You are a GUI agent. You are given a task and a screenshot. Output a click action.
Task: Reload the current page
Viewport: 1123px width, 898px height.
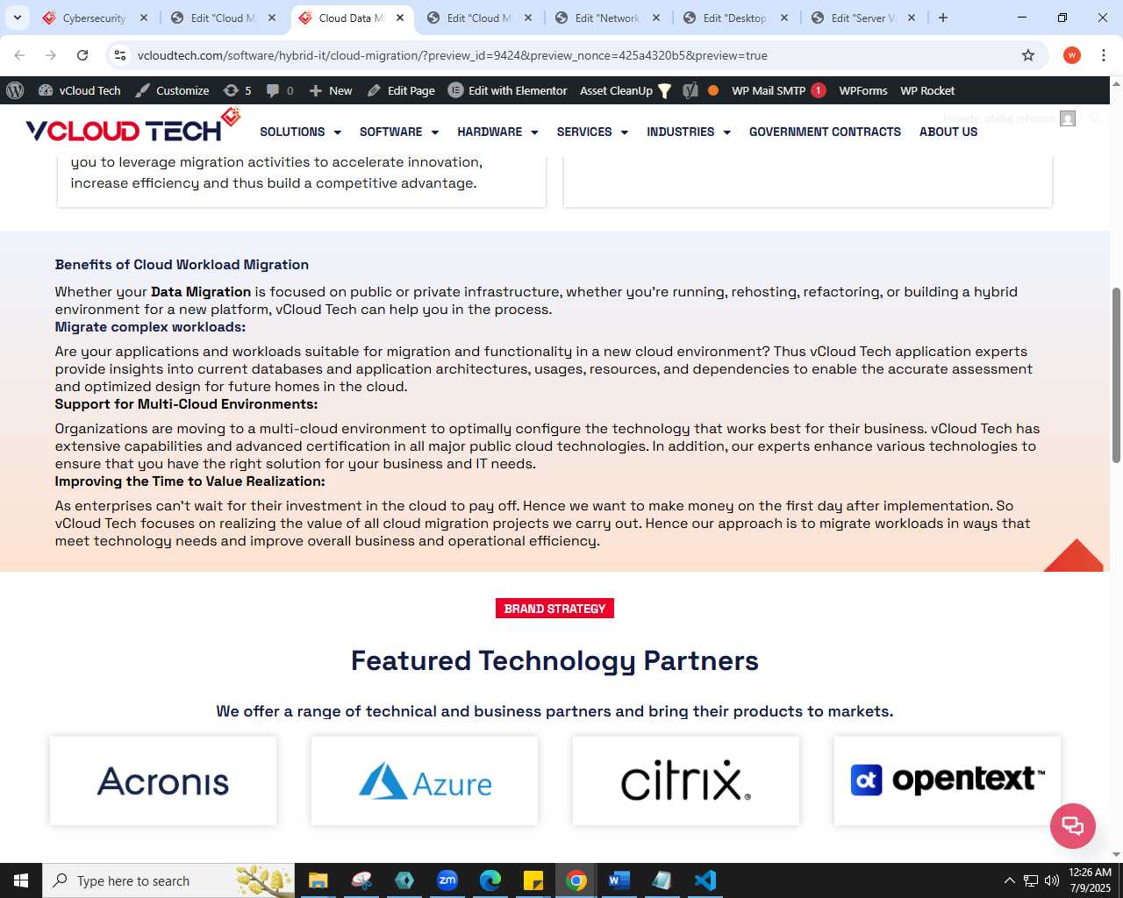82,55
